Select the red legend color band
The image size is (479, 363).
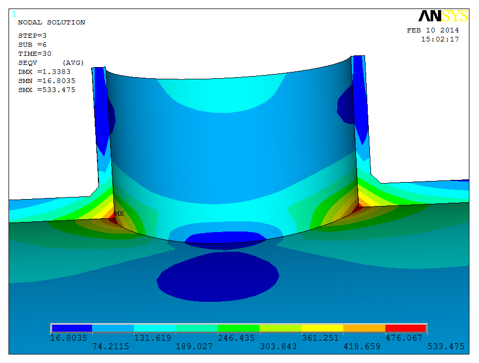[406, 328]
